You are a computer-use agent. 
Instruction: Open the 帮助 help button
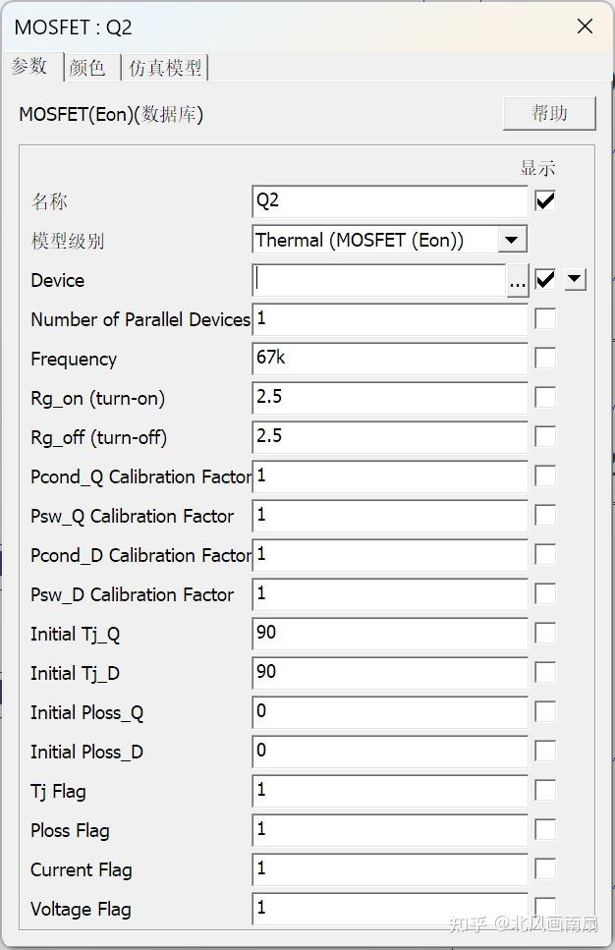coord(549,113)
